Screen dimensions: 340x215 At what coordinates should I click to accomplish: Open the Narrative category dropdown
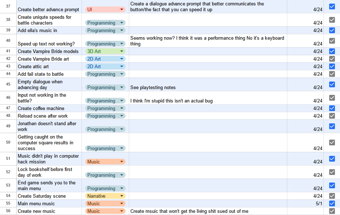coord(122,196)
